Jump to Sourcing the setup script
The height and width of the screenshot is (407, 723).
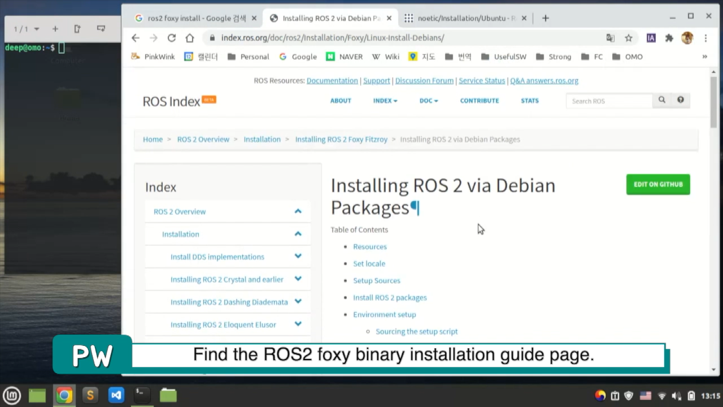coord(417,331)
